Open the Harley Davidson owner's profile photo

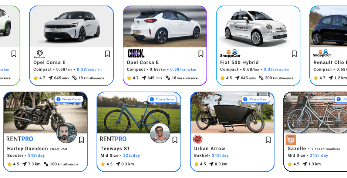tap(67, 133)
